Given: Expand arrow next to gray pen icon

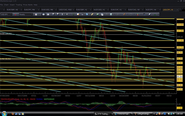Looking at the screenshot, I should click(x=121, y=15).
